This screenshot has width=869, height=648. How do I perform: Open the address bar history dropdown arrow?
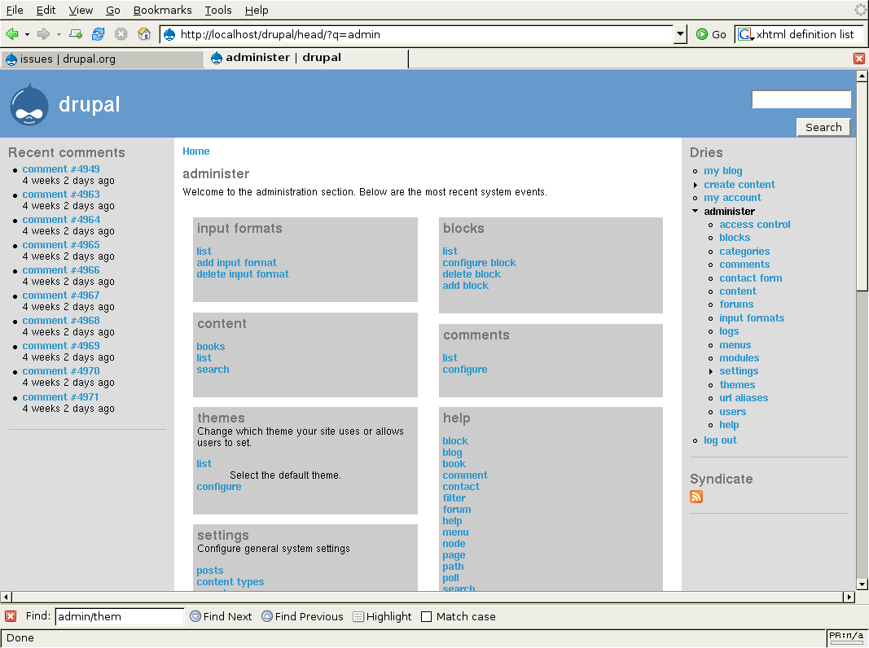[x=679, y=35]
